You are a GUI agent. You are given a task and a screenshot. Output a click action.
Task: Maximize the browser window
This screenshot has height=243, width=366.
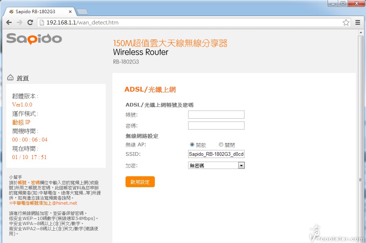point(343,4)
